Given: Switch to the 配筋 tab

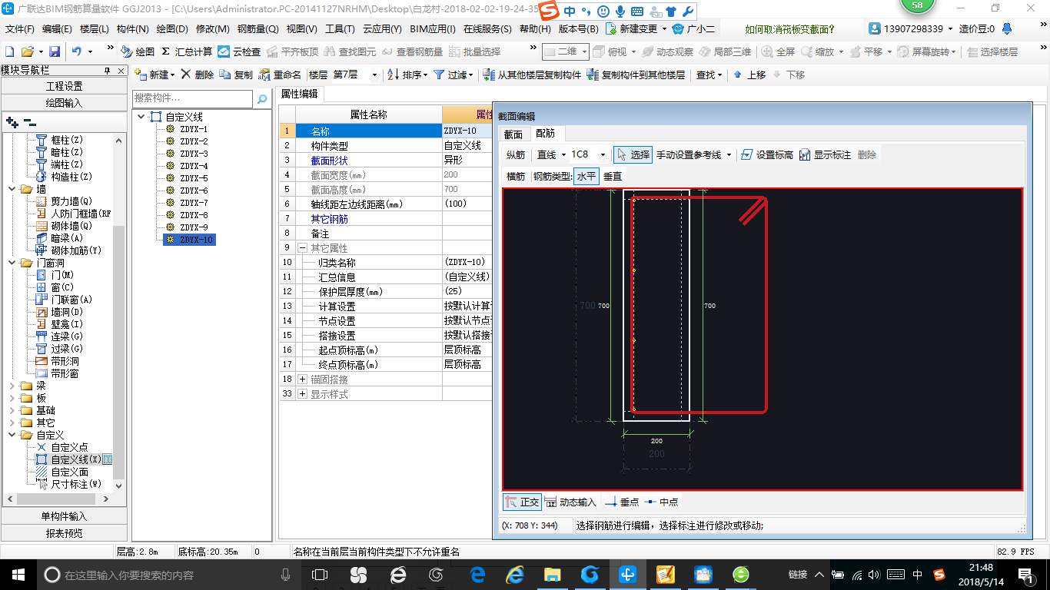Looking at the screenshot, I should pyautogui.click(x=545, y=133).
